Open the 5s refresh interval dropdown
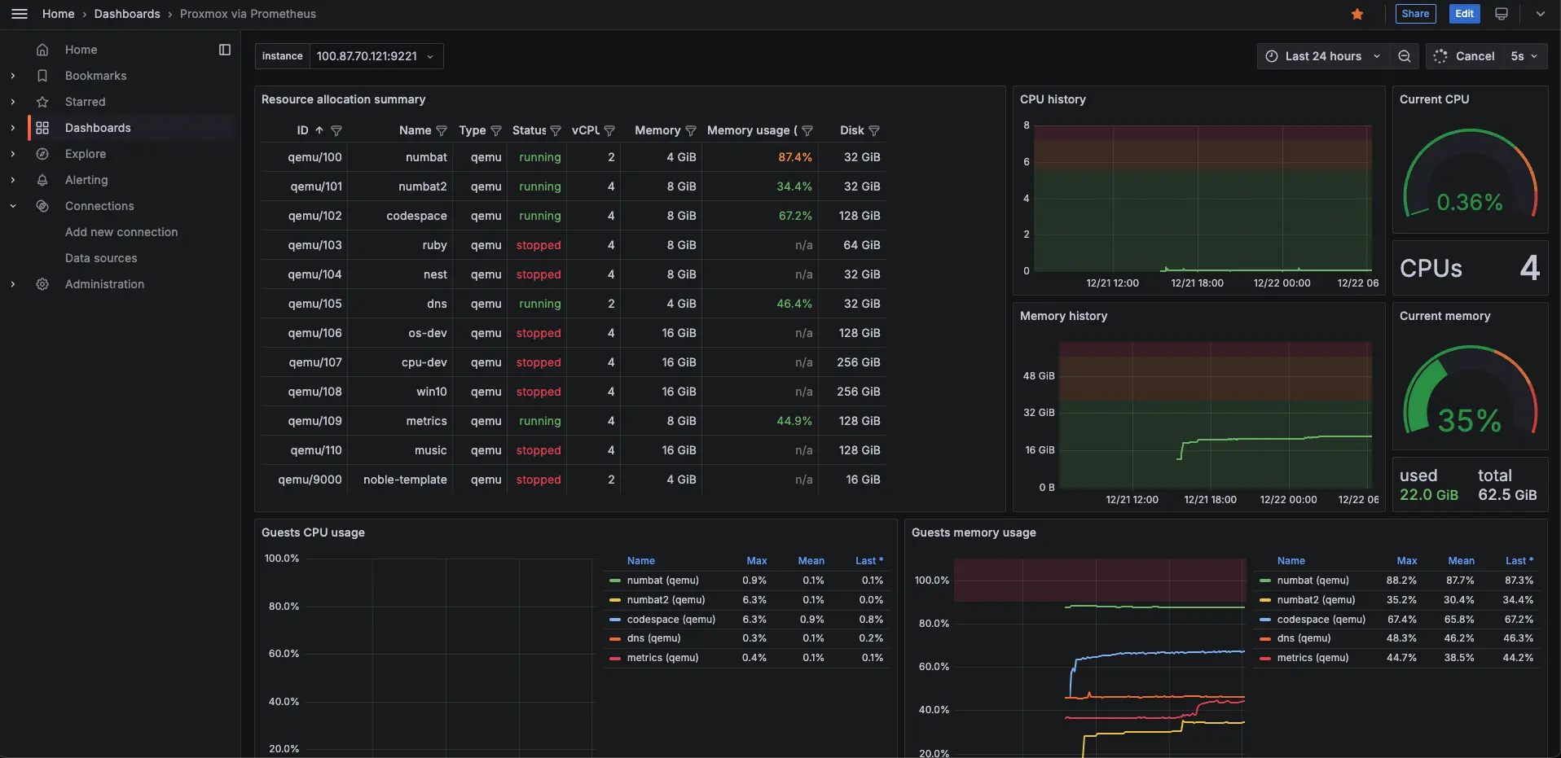1561x758 pixels. [1524, 56]
